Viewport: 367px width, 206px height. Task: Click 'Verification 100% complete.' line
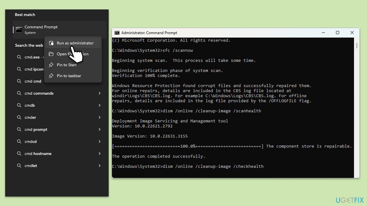pyautogui.click(x=146, y=76)
